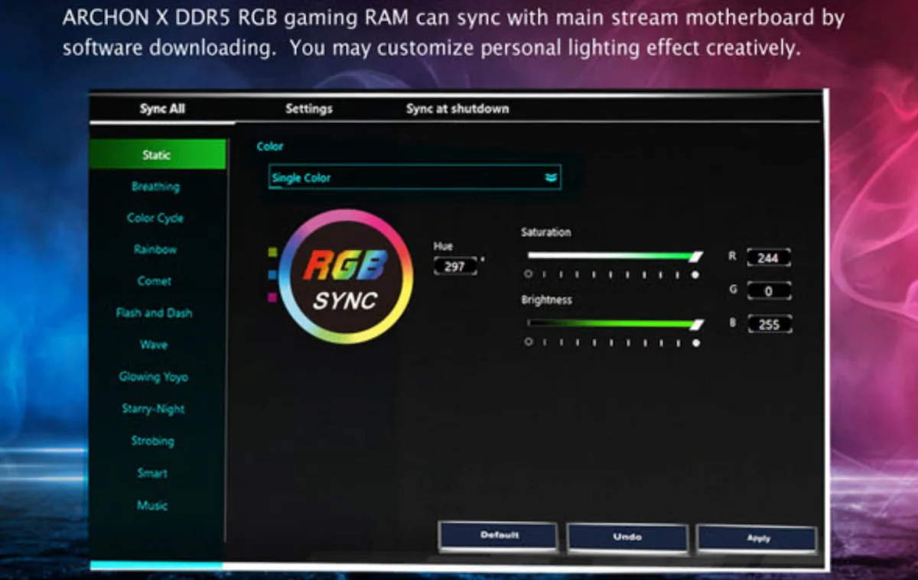Open the Settings tab
918x580 pixels.
[x=309, y=109]
